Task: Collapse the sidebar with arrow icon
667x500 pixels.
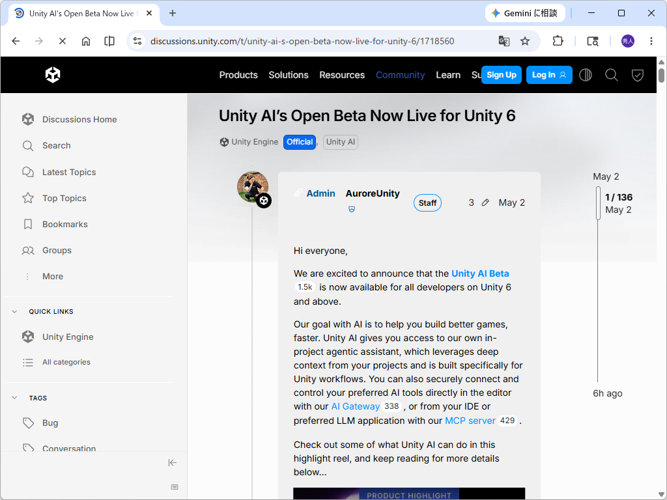Action: (x=172, y=463)
